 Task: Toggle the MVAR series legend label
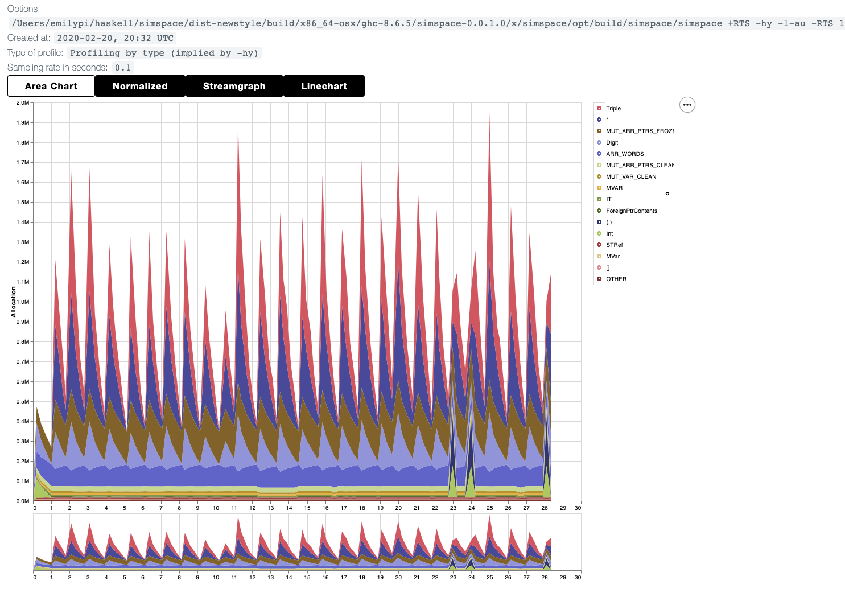point(614,188)
